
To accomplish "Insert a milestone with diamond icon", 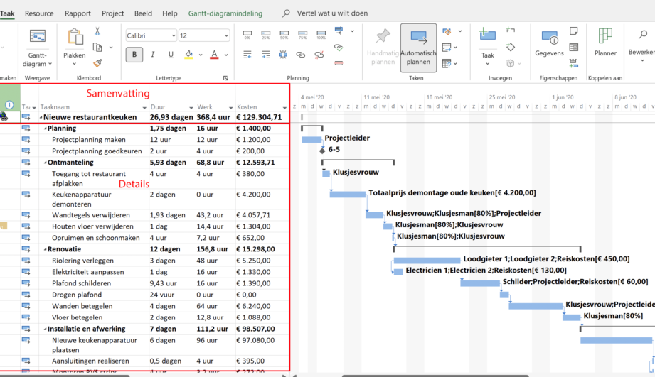I will tap(511, 47).
